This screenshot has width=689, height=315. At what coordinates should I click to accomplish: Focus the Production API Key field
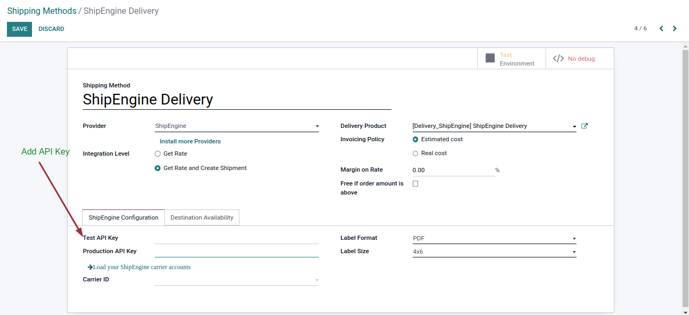pos(237,252)
